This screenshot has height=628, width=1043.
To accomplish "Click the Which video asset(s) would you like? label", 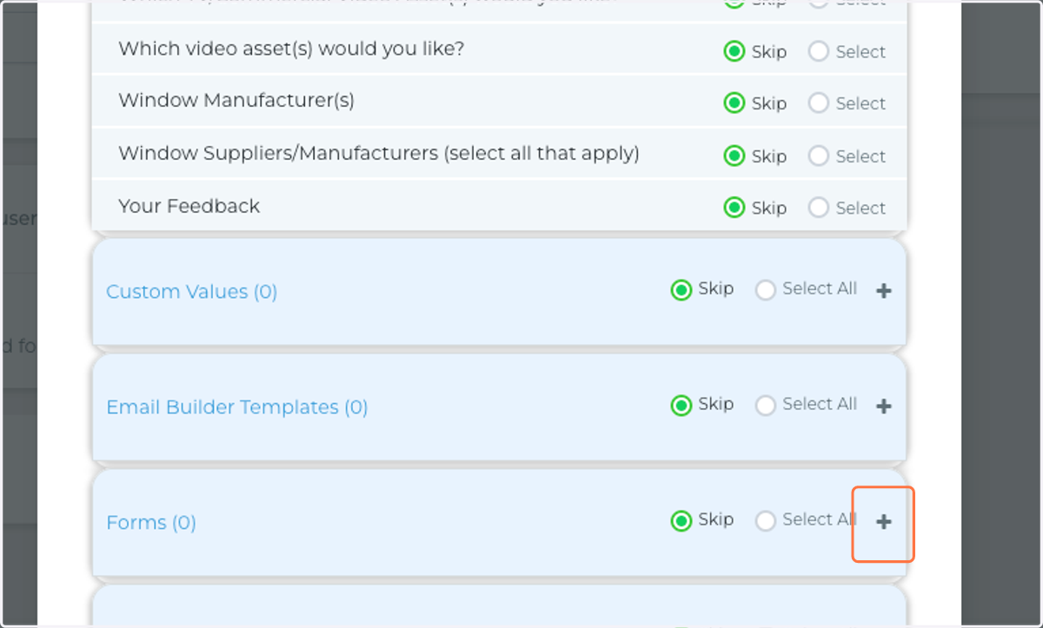I will point(291,49).
